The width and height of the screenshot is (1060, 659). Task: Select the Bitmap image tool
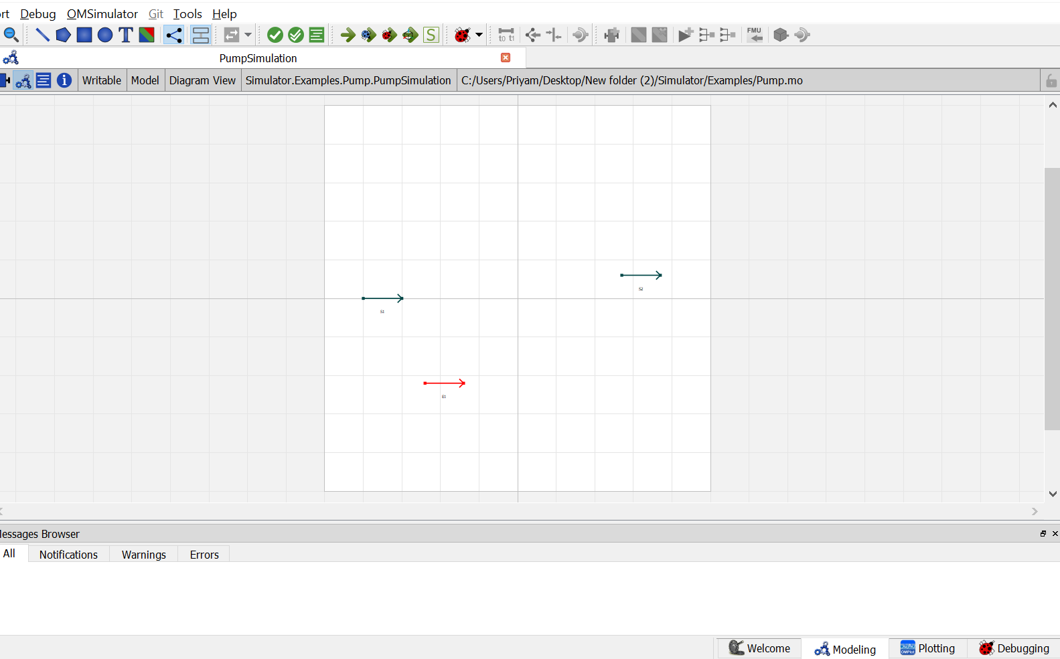[147, 35]
